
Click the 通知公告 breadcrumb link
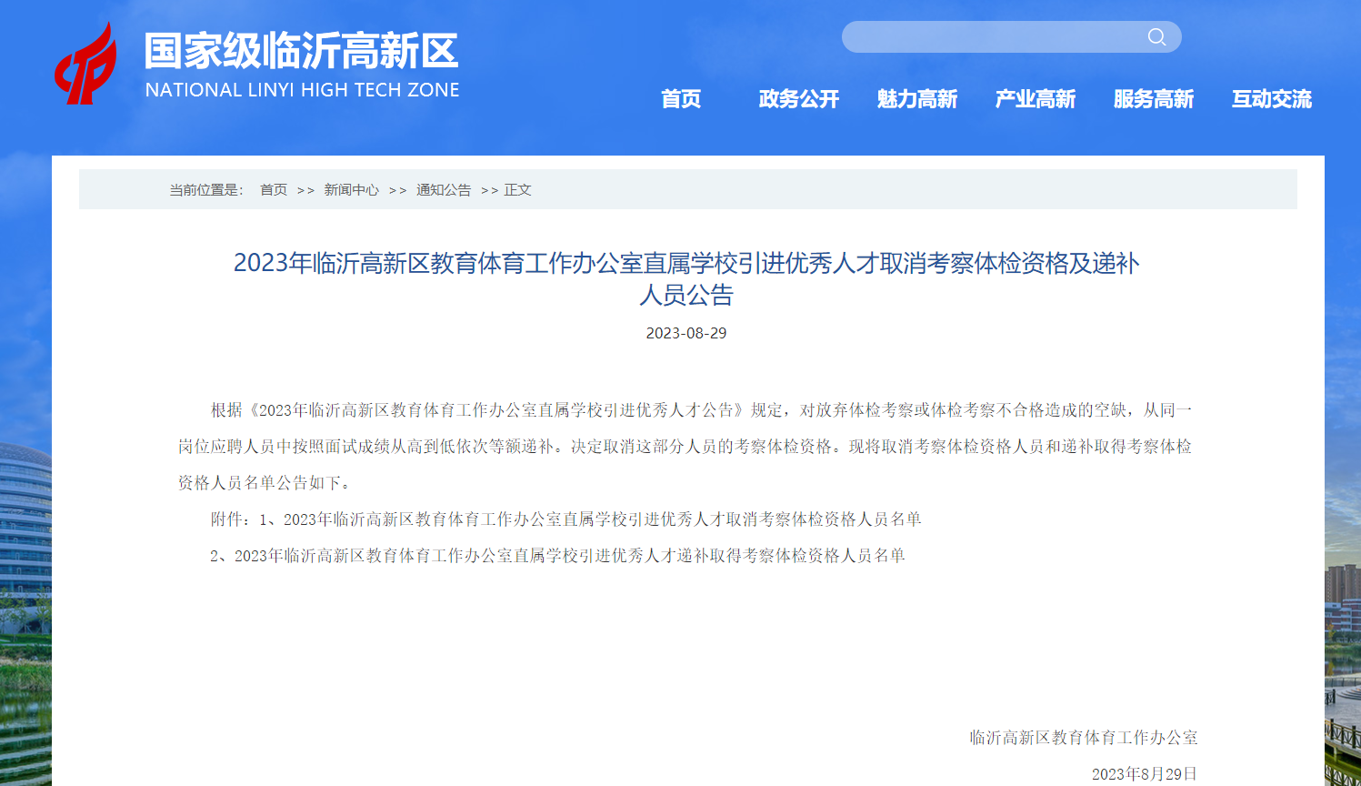[x=444, y=190]
